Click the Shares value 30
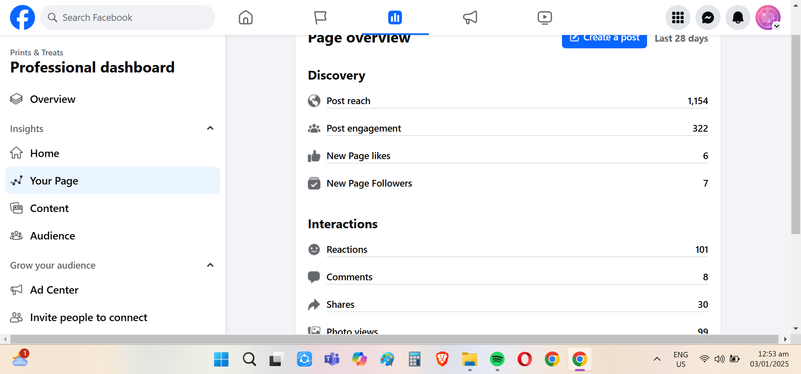 tap(703, 304)
